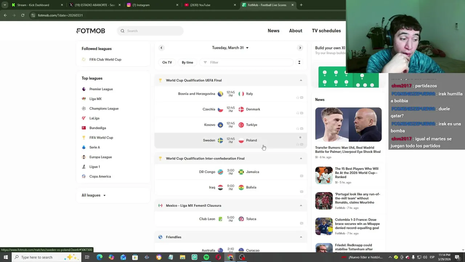
Task: Open The 15 Best Players 2026 World Cup article
Action: [348, 175]
